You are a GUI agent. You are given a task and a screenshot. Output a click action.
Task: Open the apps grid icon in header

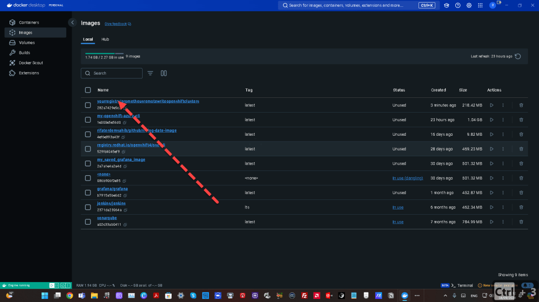tap(480, 5)
